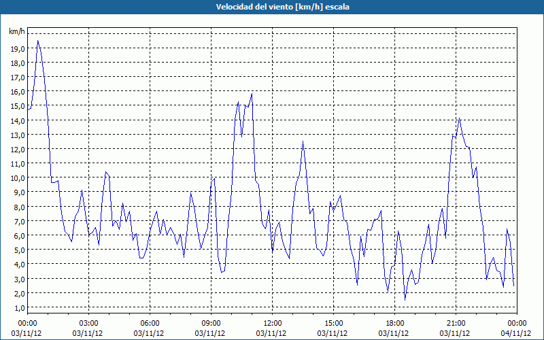Click the '06:00' time label
This screenshot has height=340, width=544.
click(x=150, y=323)
